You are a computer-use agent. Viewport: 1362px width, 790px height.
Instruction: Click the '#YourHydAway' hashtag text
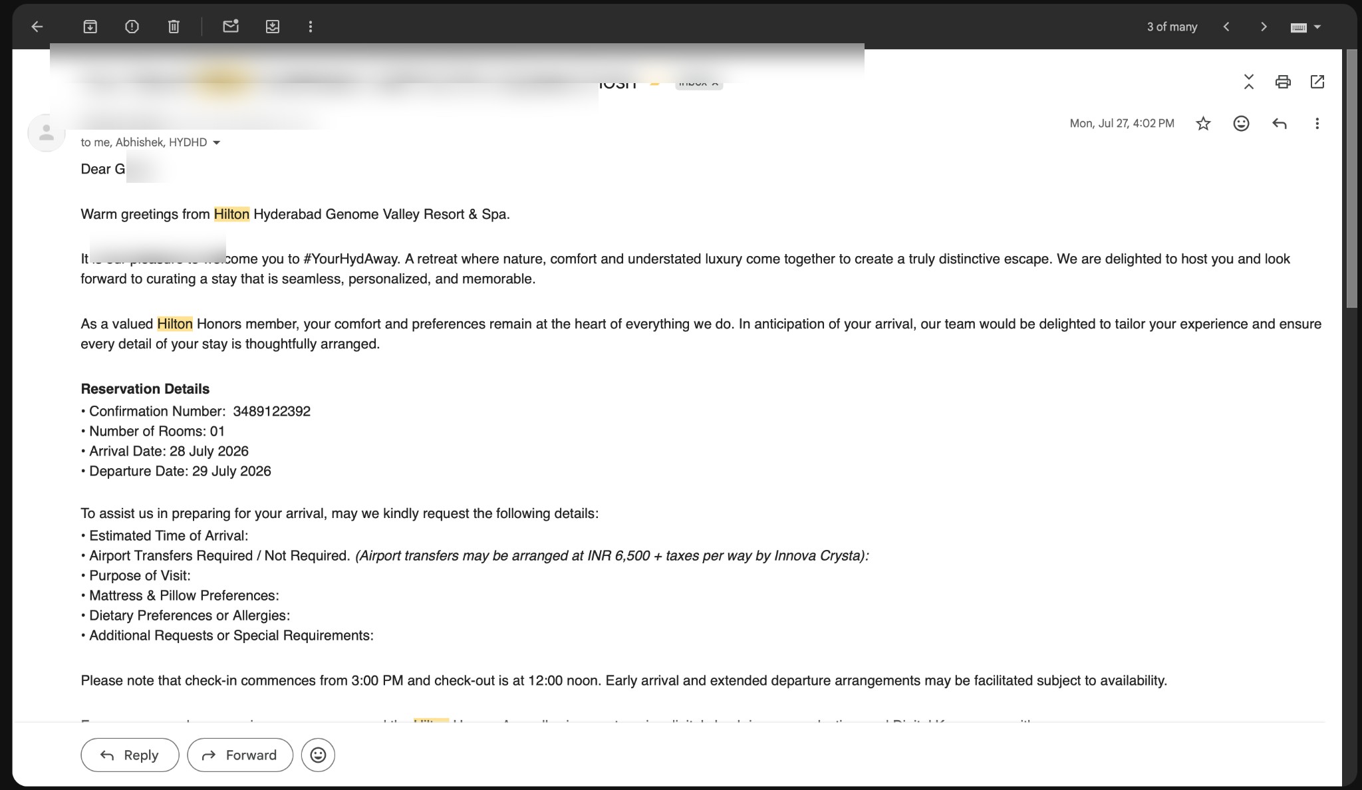[x=351, y=259]
